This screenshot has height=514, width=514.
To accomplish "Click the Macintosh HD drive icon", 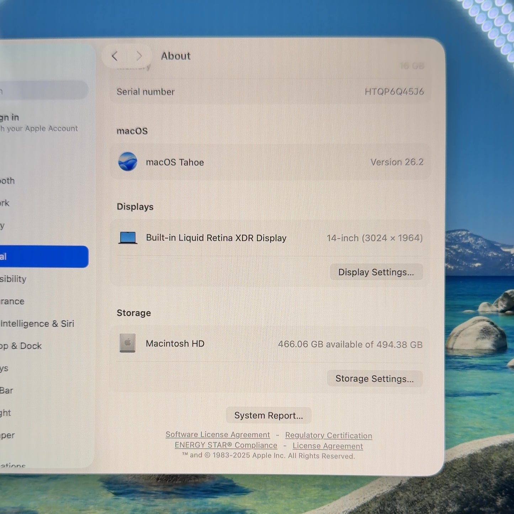I will (127, 343).
